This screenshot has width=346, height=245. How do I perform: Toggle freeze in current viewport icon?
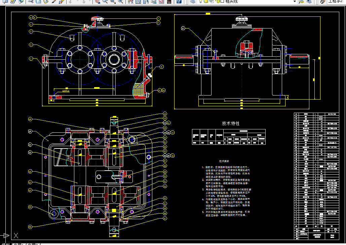click(x=212, y=1)
